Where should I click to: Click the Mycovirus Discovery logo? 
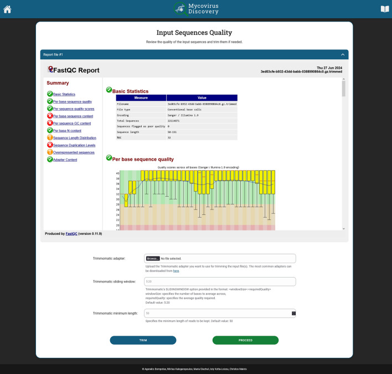[196, 9]
